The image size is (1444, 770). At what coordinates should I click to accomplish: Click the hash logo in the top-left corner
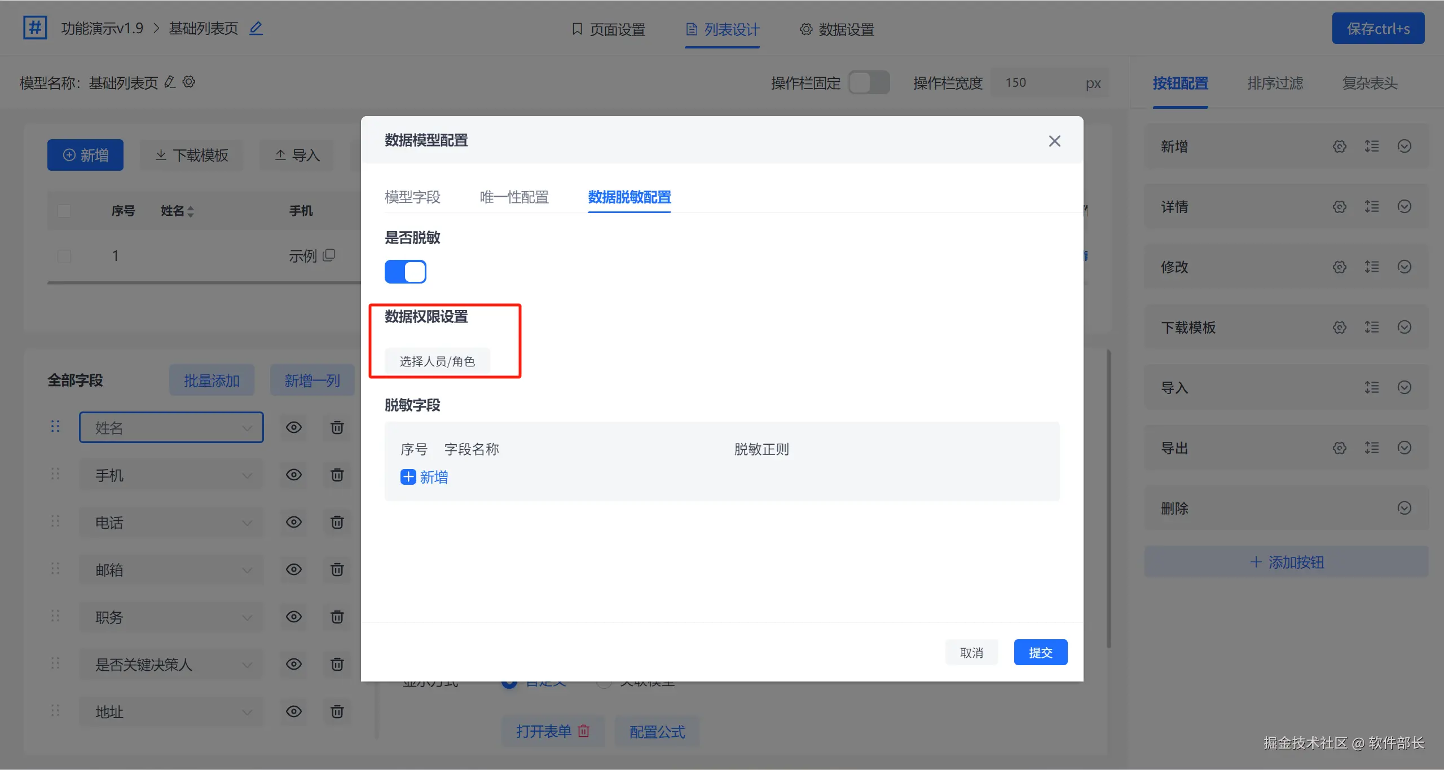pyautogui.click(x=35, y=27)
